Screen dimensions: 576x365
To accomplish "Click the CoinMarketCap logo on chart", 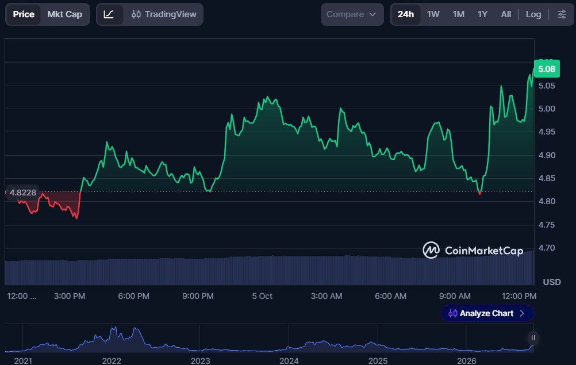I will tap(473, 251).
